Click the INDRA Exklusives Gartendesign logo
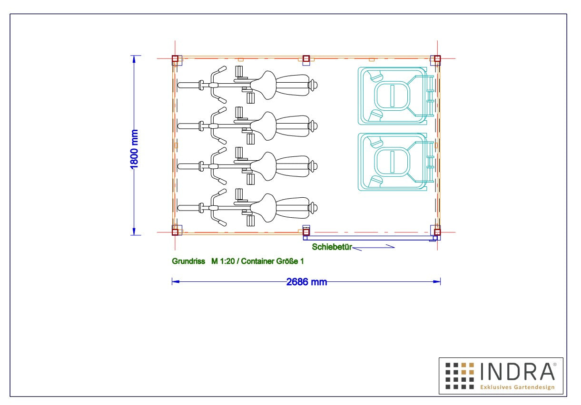 tap(501, 376)
